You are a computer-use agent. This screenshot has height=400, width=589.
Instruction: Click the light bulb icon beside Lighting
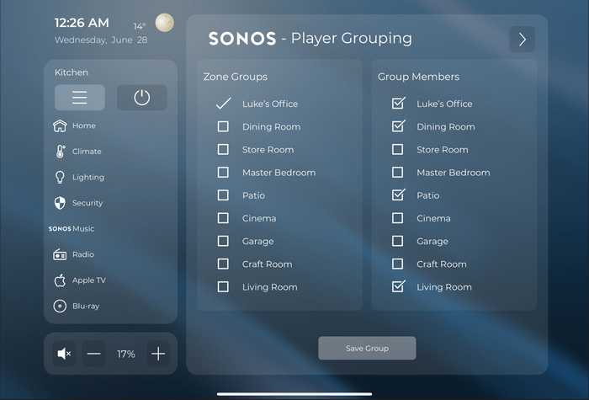[60, 178]
